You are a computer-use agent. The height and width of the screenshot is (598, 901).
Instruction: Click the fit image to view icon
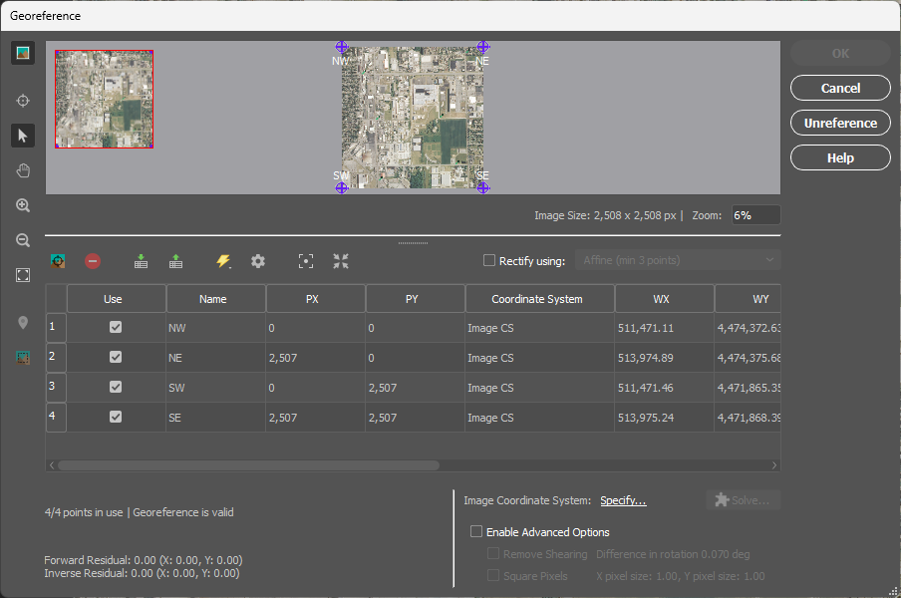point(22,276)
